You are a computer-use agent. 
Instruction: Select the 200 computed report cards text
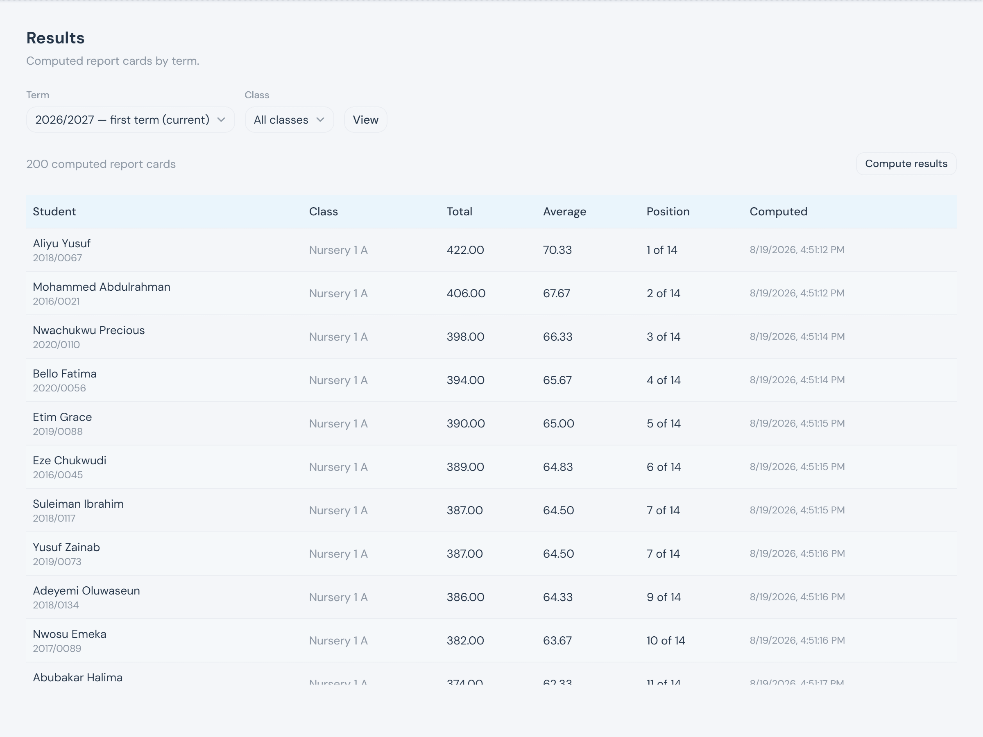point(101,164)
